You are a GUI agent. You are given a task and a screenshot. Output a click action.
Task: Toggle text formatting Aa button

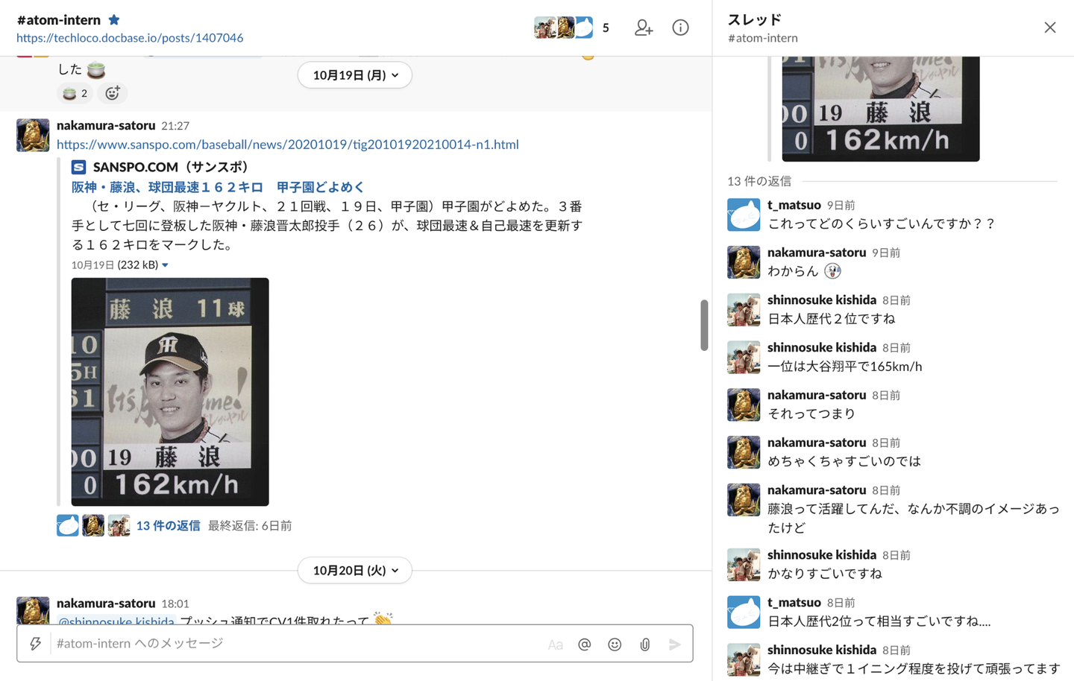(x=555, y=645)
